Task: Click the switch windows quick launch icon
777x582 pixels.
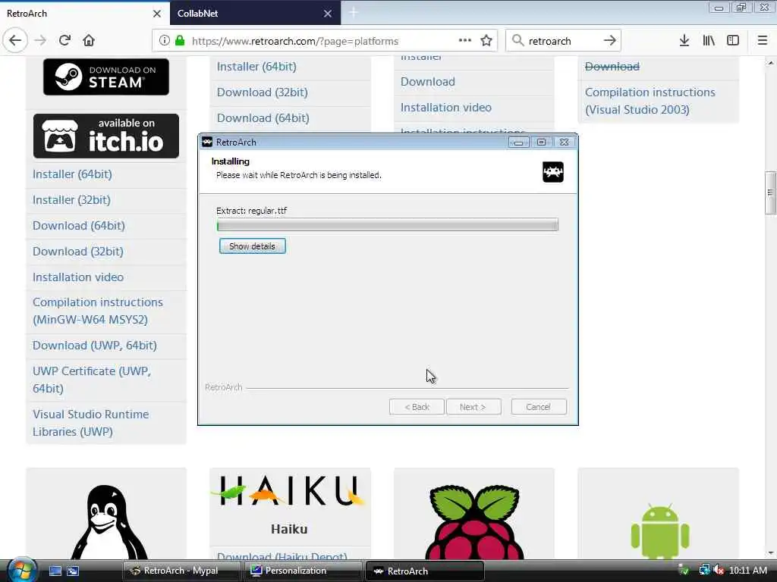Action: [x=73, y=571]
